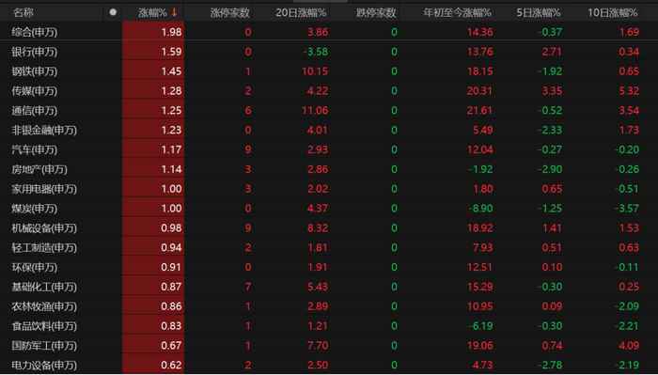The image size is (658, 375).
Task: Click the 非银金融(申万) sector name
Action: click(44, 131)
